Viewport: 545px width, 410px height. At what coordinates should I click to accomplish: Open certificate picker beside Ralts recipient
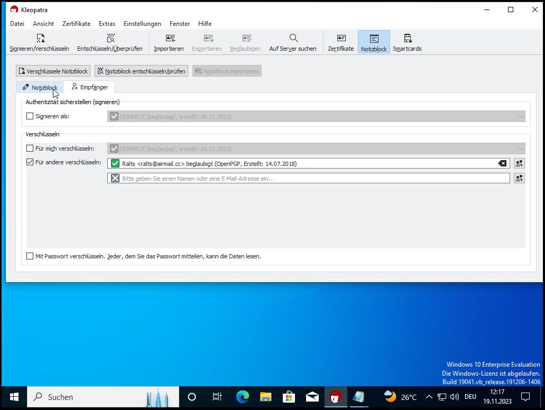click(519, 164)
